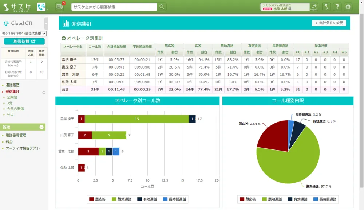The width and height of the screenshot is (364, 210).
Task: Click 集計条件の変更 button
Action: pos(329,23)
